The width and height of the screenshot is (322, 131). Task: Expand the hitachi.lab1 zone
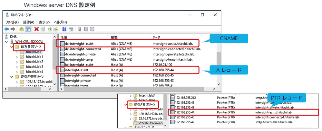(x=17, y=57)
